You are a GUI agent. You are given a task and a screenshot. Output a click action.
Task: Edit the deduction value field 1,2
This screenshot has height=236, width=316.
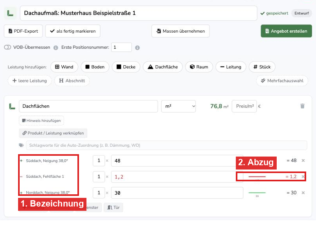pos(177,177)
